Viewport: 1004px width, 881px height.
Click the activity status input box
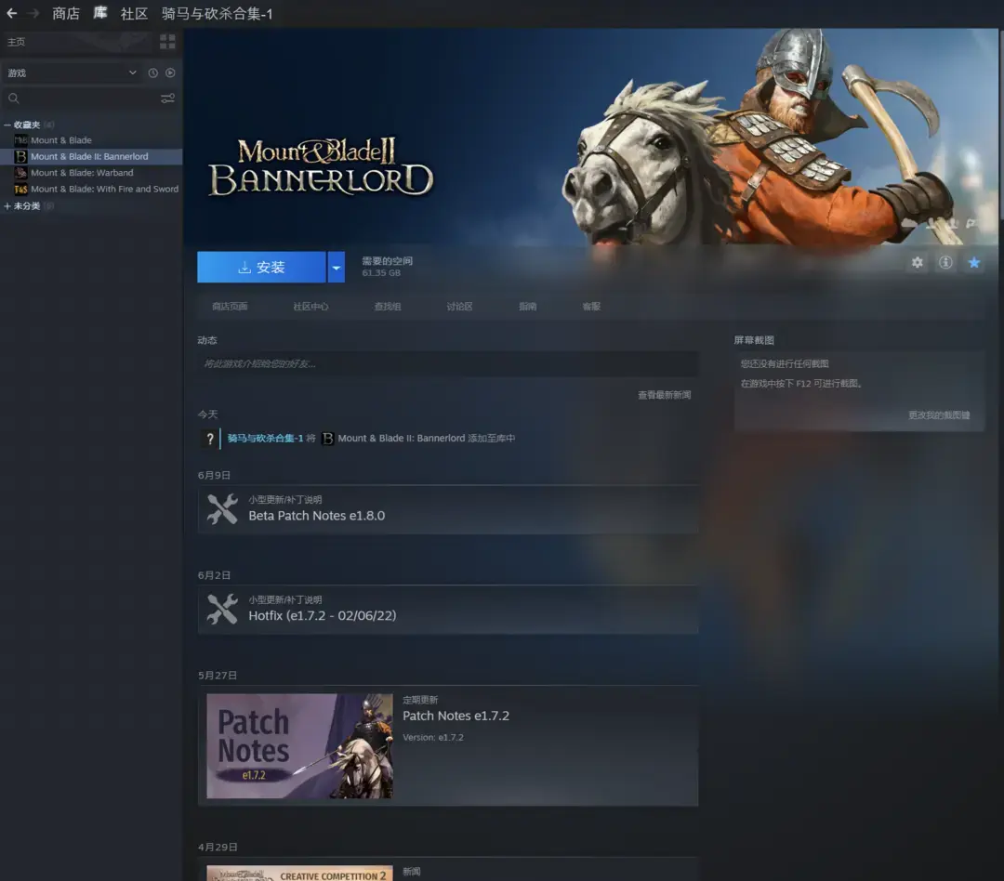(x=447, y=363)
